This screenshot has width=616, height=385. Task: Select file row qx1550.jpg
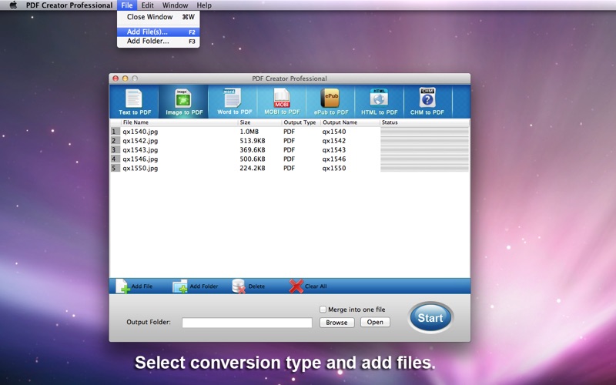(290, 168)
